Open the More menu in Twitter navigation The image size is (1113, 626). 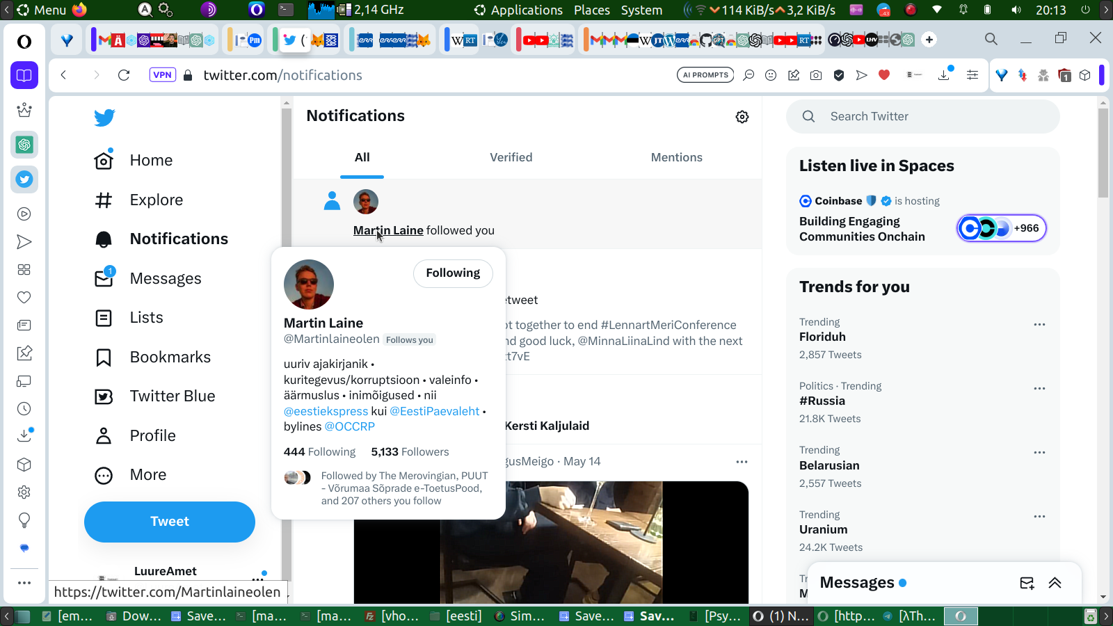click(x=131, y=475)
